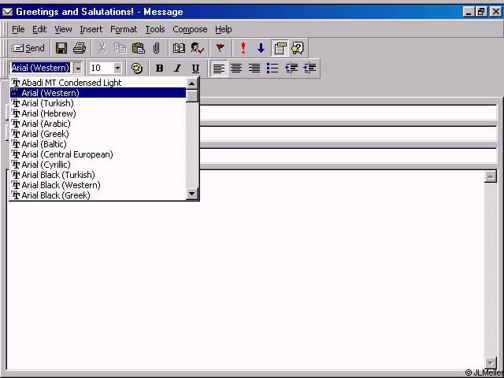This screenshot has width=504, height=378.
Task: Select Arial (Western) in font list
Action: (x=98, y=93)
